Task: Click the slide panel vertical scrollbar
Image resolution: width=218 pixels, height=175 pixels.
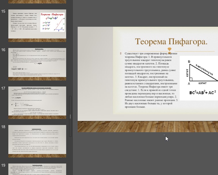Action: (70, 116)
